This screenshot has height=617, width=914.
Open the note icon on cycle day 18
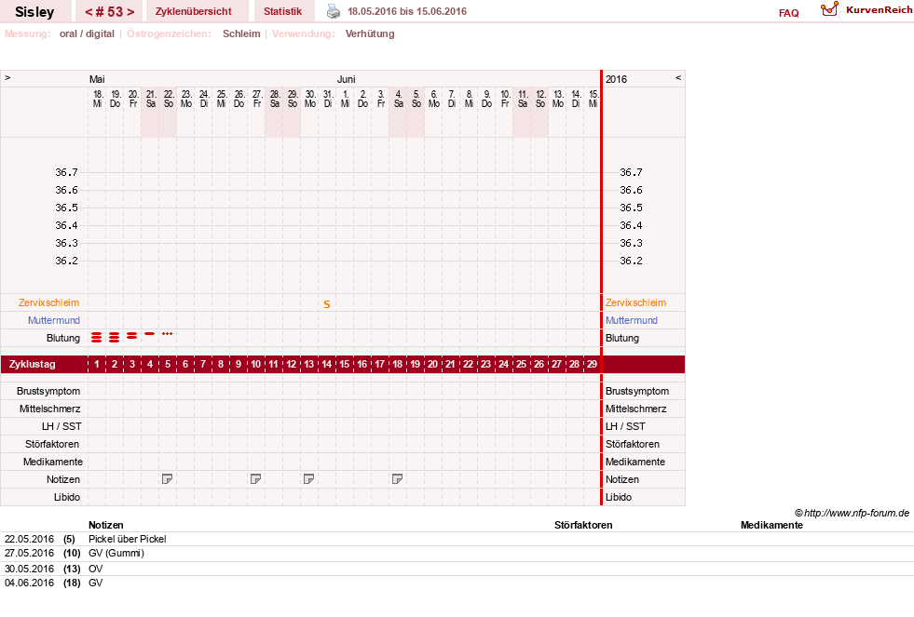(397, 479)
